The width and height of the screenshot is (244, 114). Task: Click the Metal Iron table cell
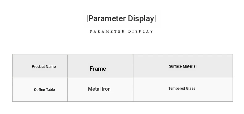(100, 90)
